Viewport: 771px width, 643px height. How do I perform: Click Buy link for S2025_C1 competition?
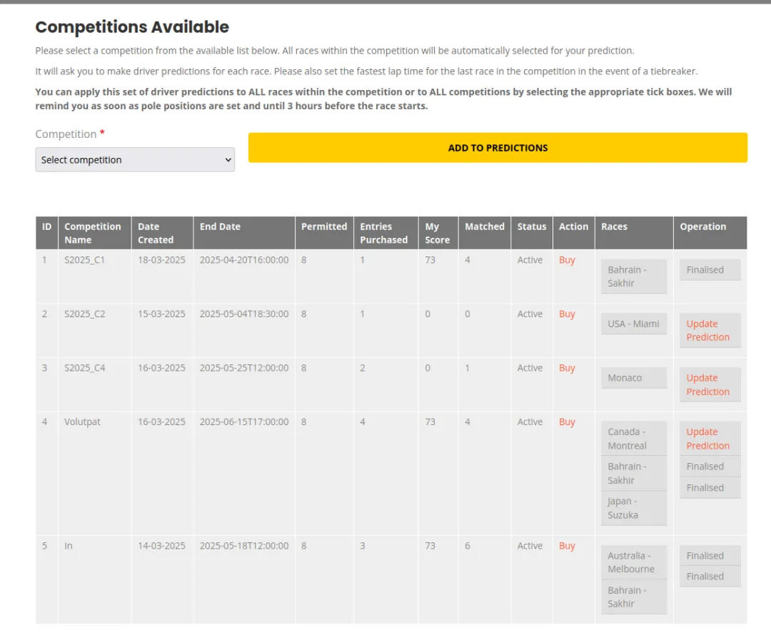tap(567, 260)
